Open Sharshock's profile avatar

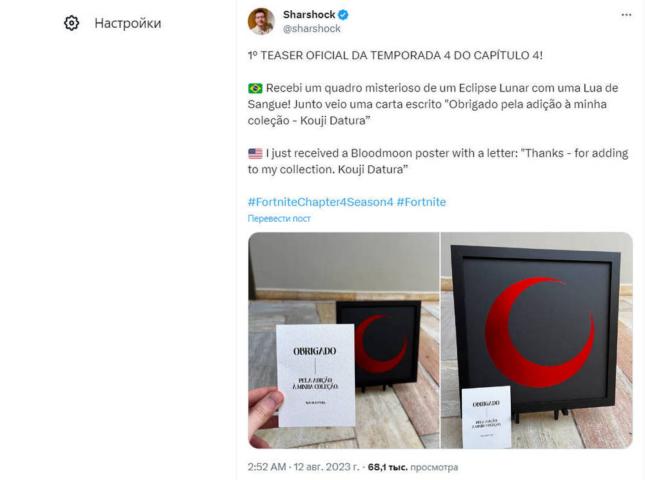[x=261, y=21]
